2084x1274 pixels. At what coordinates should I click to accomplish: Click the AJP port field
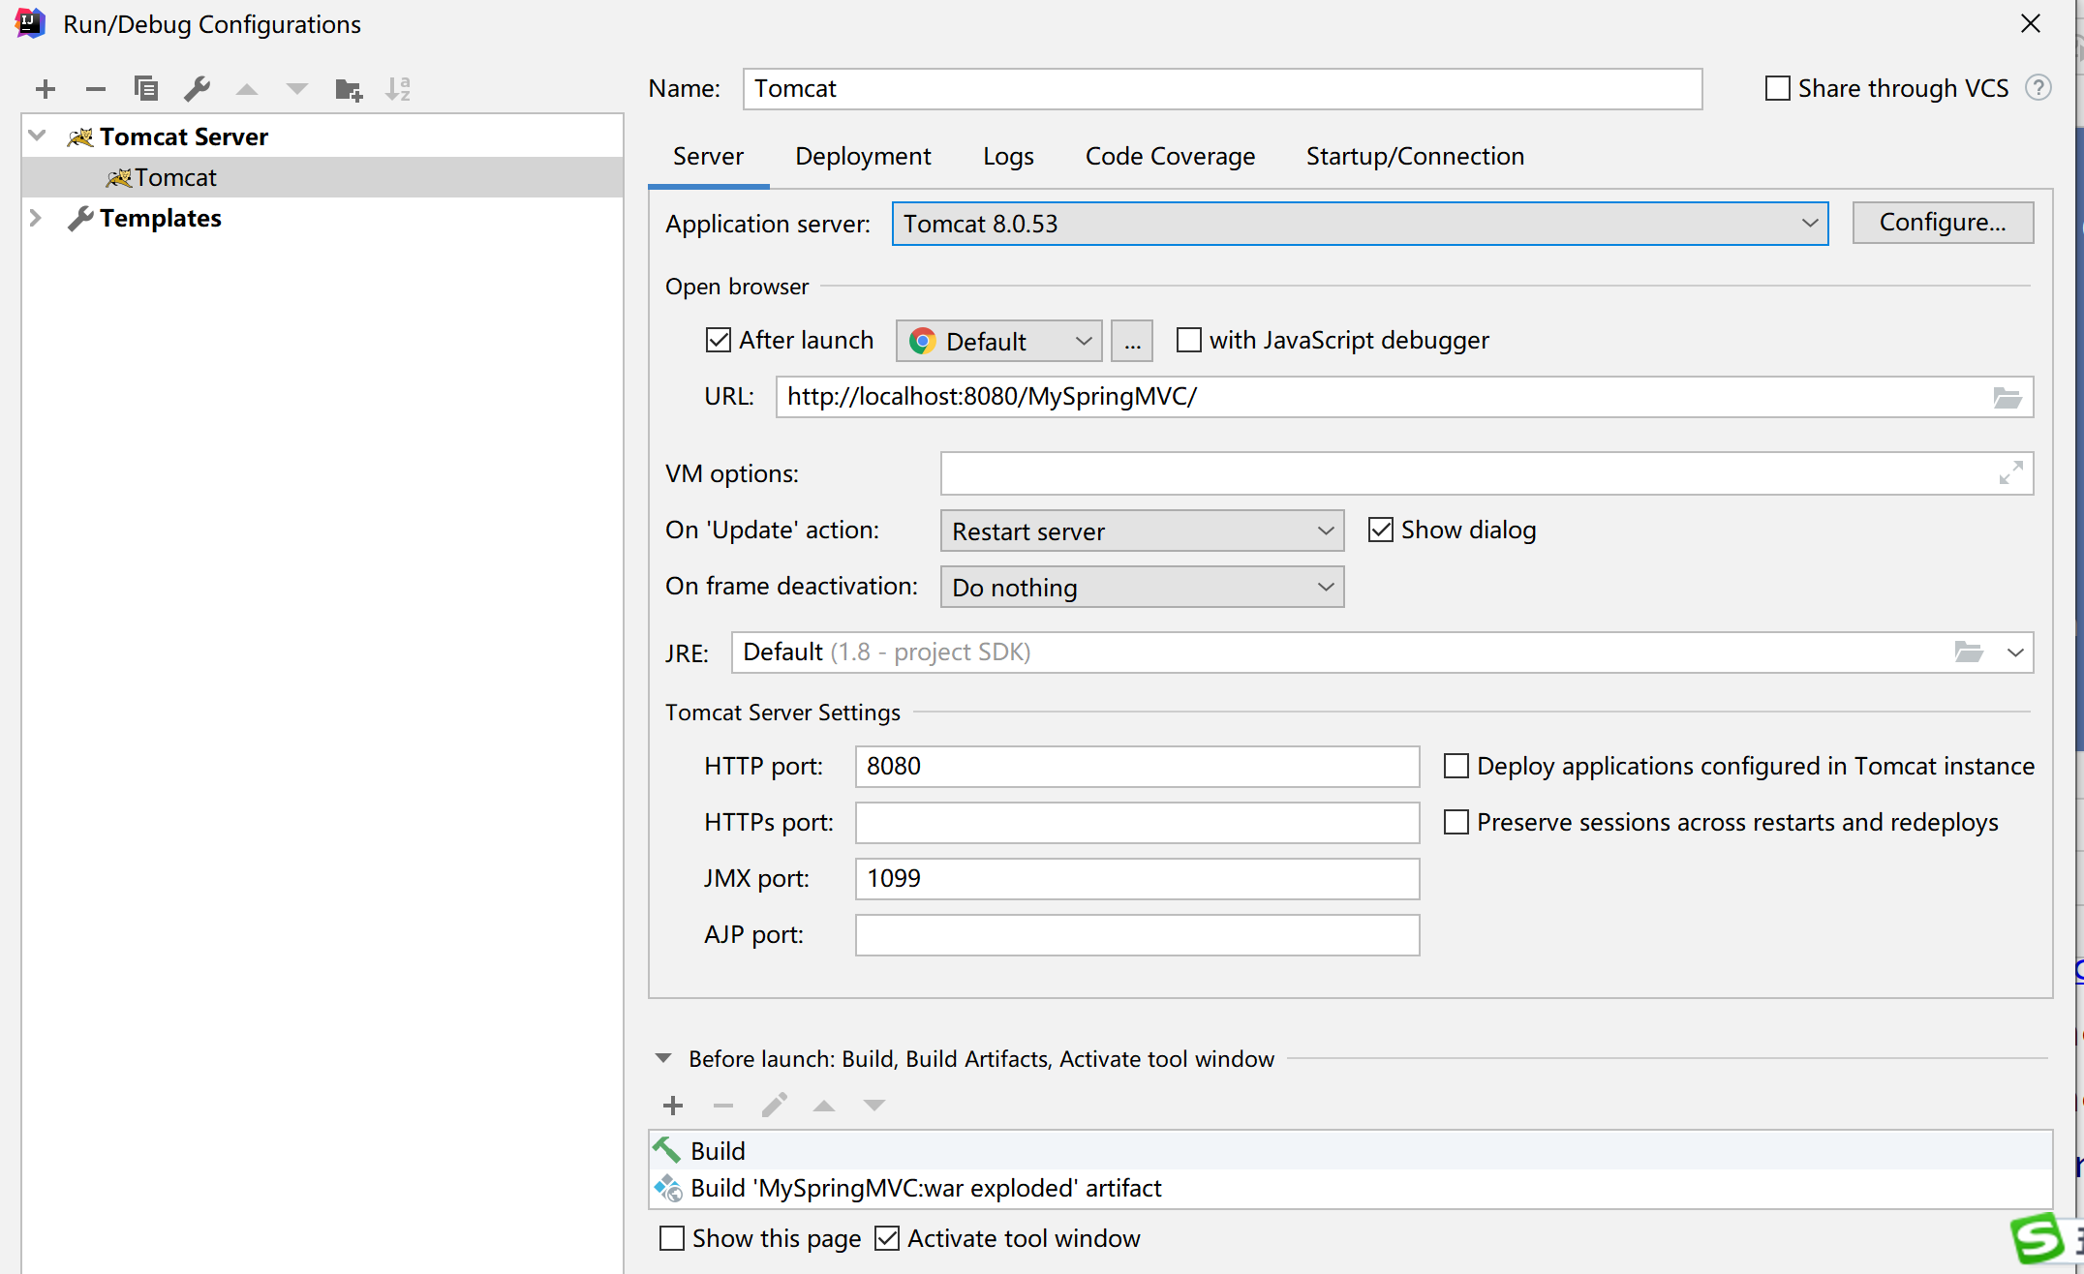pyautogui.click(x=1137, y=935)
